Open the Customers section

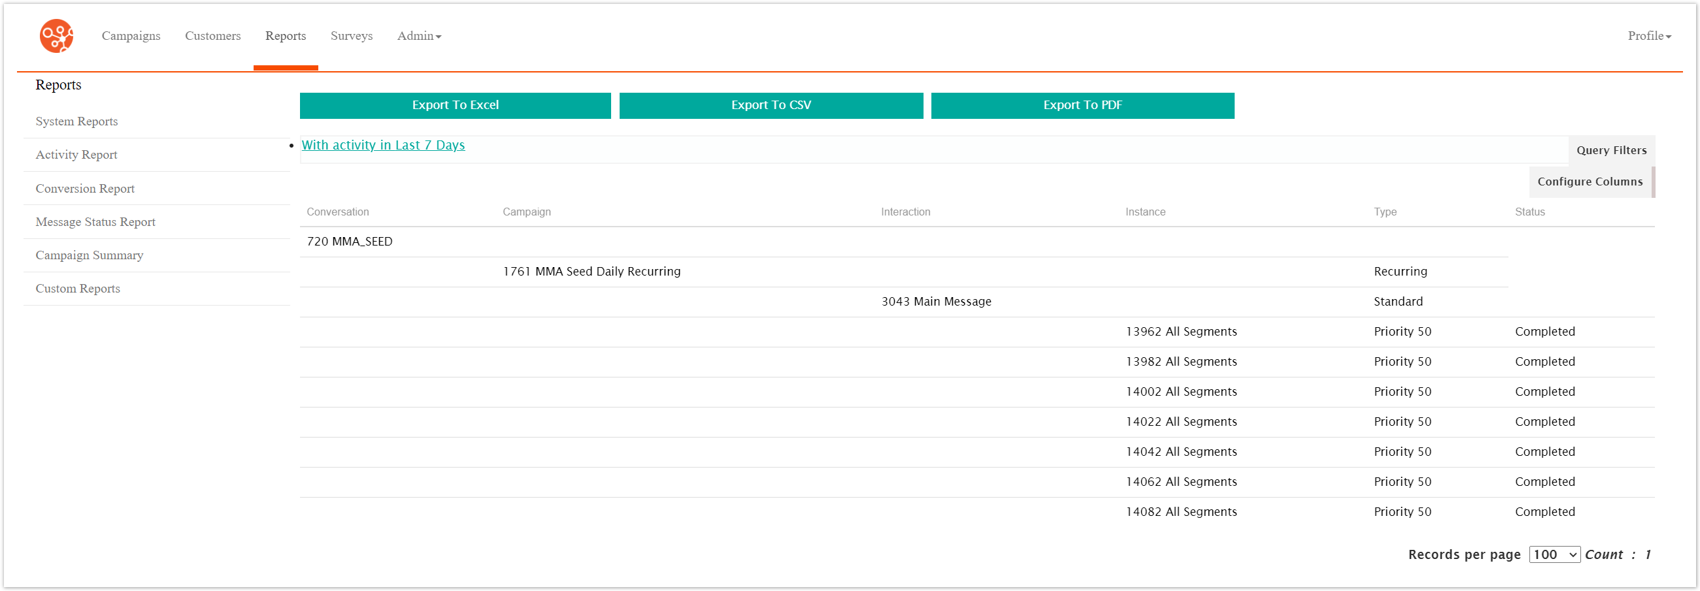click(212, 37)
